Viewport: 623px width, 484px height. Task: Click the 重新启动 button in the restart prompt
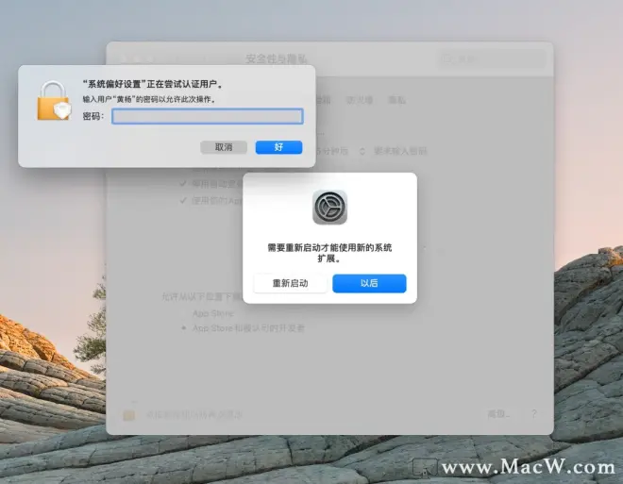[290, 283]
